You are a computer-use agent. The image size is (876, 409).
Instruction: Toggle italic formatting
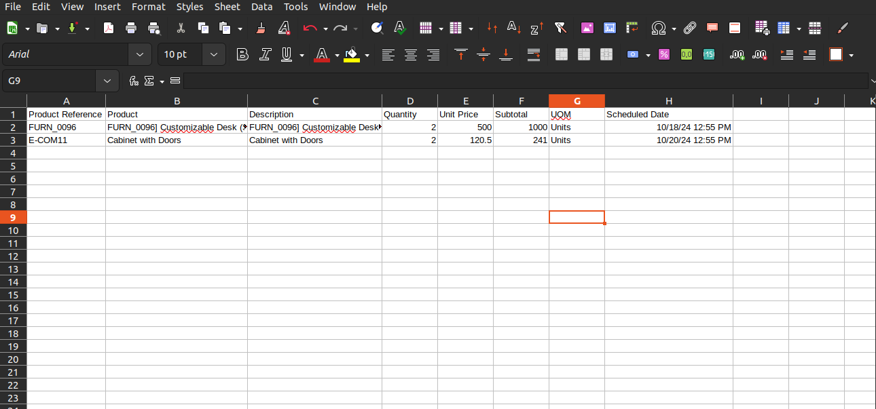(266, 54)
